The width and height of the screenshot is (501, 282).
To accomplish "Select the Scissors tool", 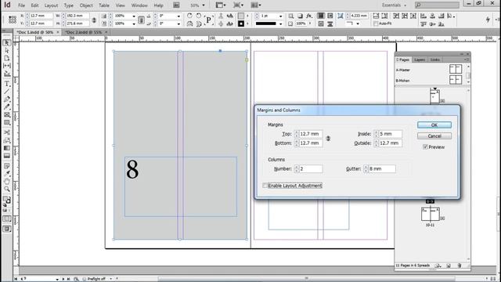I will pos(7,132).
